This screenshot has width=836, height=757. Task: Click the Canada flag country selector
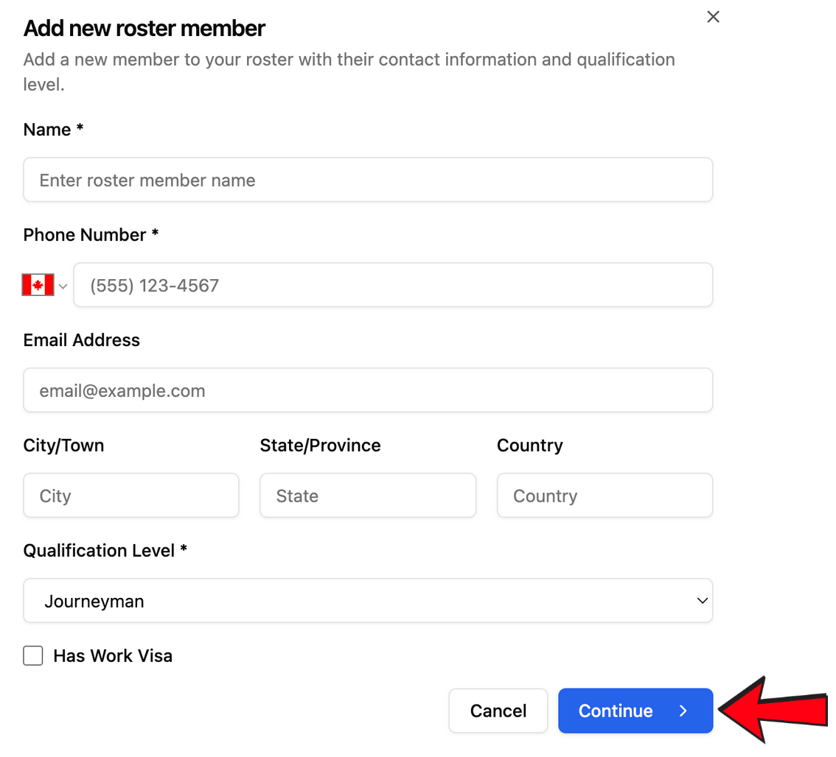pyautogui.click(x=36, y=284)
